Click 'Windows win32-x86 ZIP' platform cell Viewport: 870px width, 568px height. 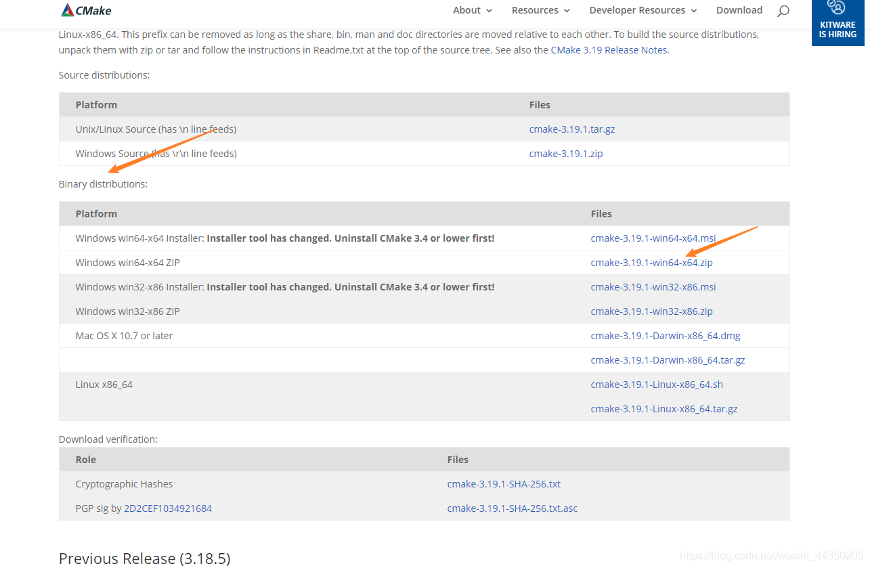point(128,311)
